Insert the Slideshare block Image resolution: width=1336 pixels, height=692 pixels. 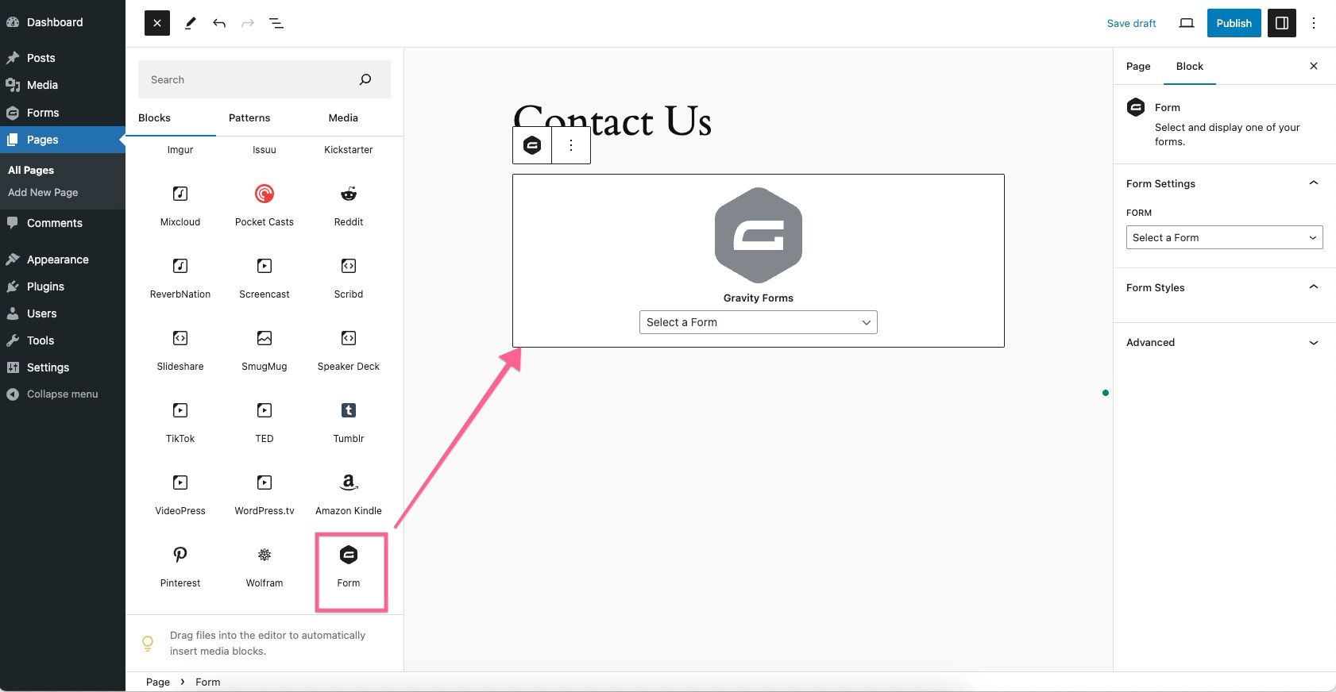tap(180, 350)
